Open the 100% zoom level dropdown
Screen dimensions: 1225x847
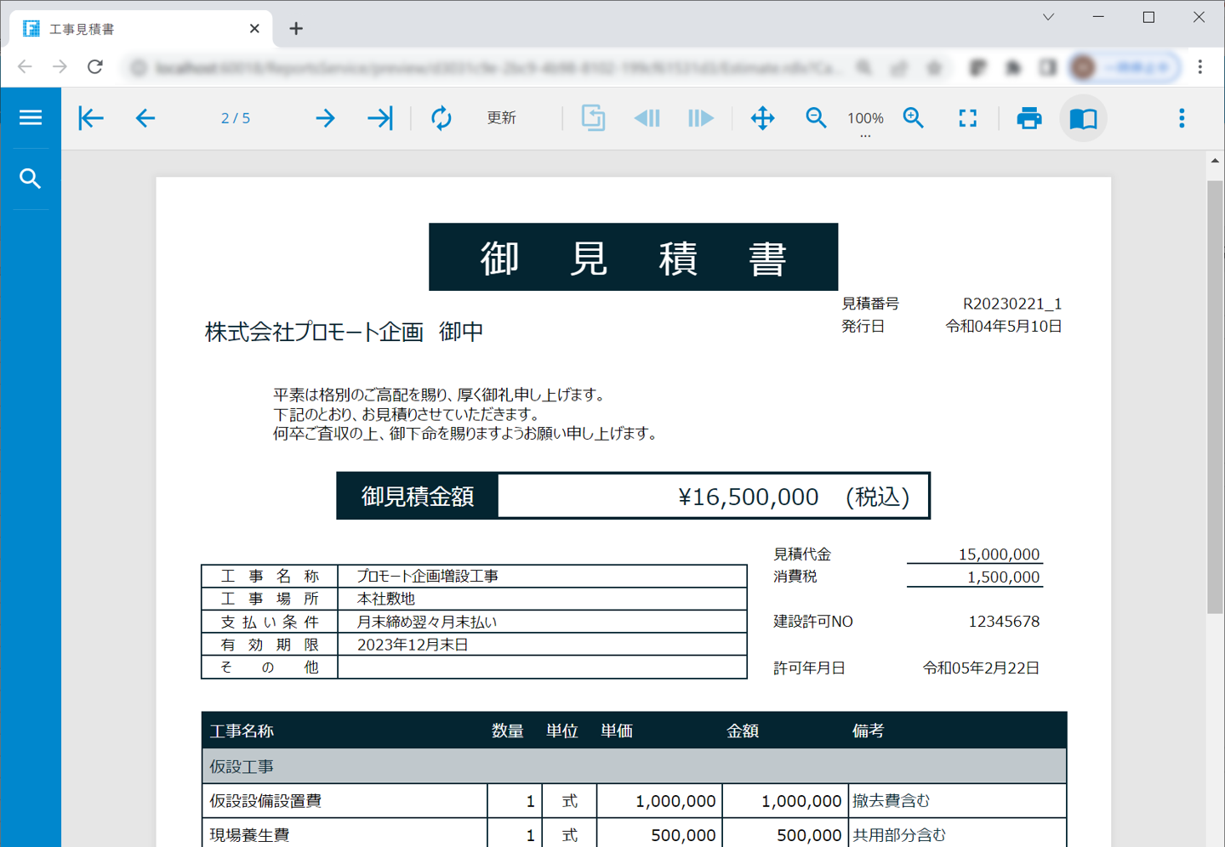pyautogui.click(x=865, y=120)
